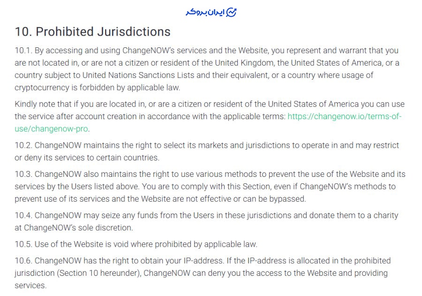Click the text Section 10 hereunder
The image size is (422, 296).
[x=99, y=273]
